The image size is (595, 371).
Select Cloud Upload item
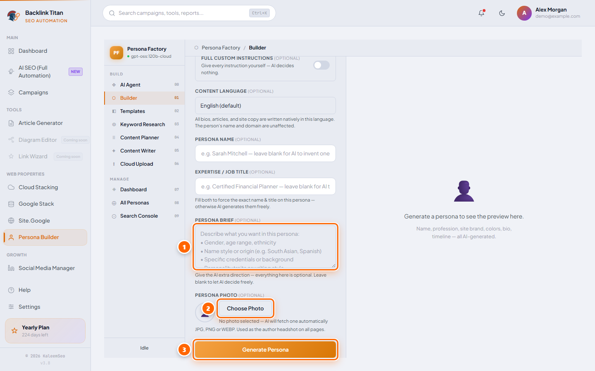(145, 164)
